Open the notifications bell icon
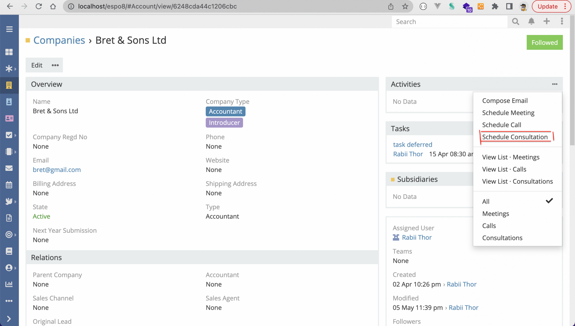This screenshot has width=575, height=326. coord(531,22)
